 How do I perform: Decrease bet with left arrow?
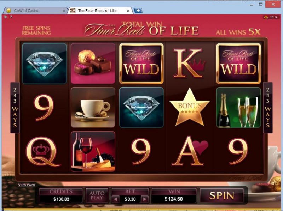116,199
